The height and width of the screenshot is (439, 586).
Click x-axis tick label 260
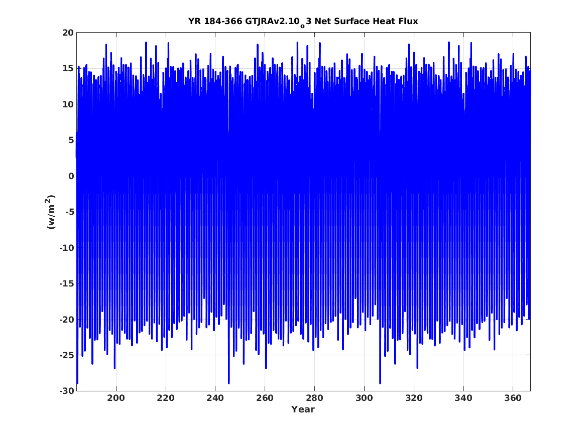(x=265, y=398)
